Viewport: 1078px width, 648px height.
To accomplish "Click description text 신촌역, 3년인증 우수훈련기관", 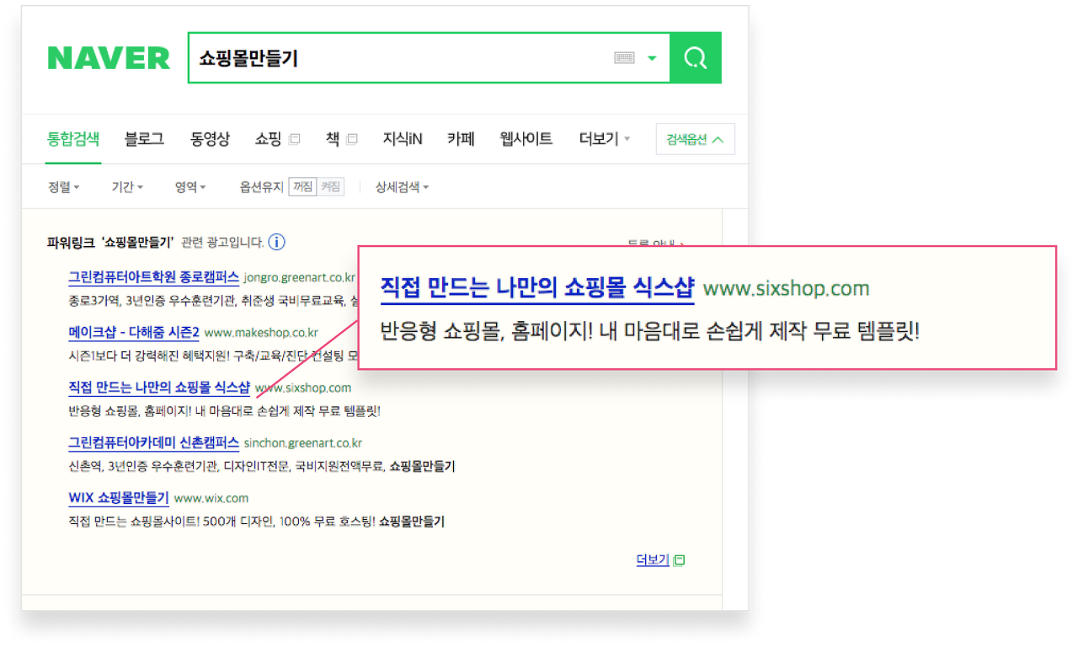I will [x=141, y=466].
